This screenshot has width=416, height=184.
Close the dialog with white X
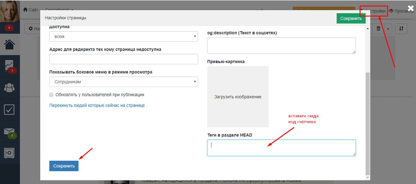[x=410, y=8]
